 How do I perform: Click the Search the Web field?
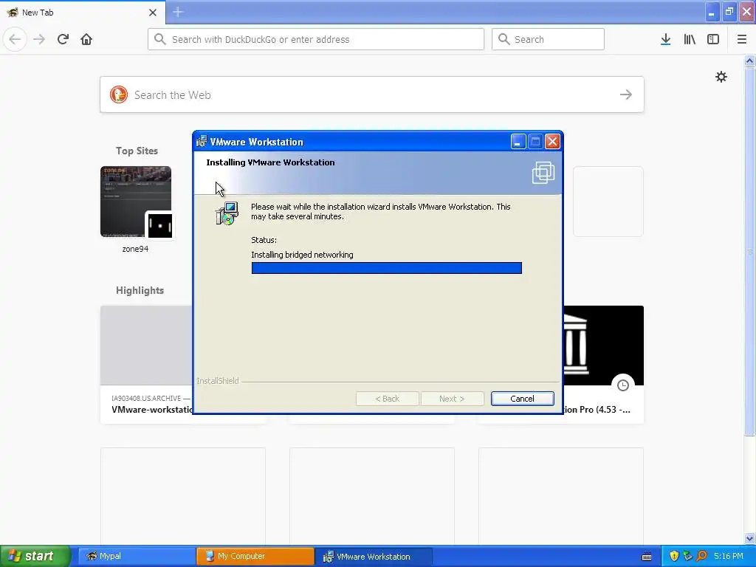[372, 94]
